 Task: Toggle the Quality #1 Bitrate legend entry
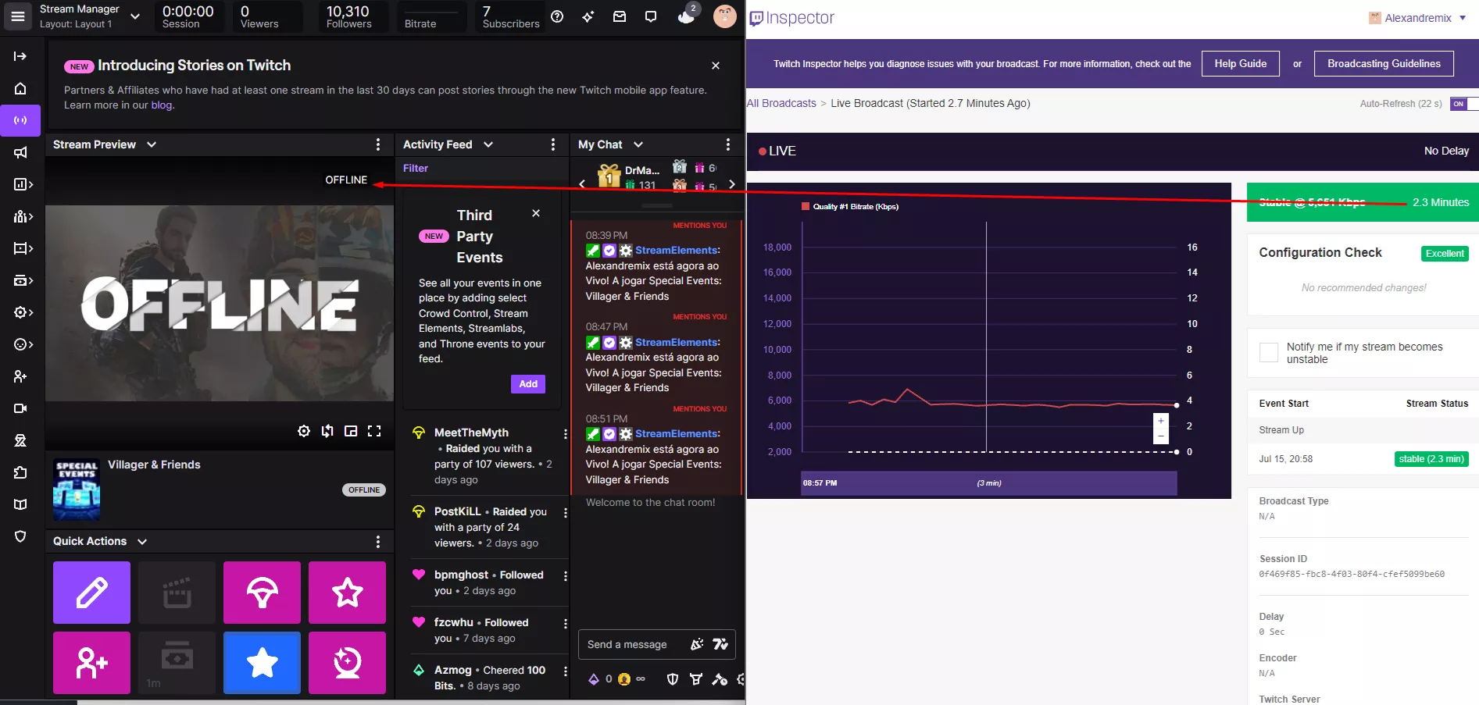pos(851,207)
